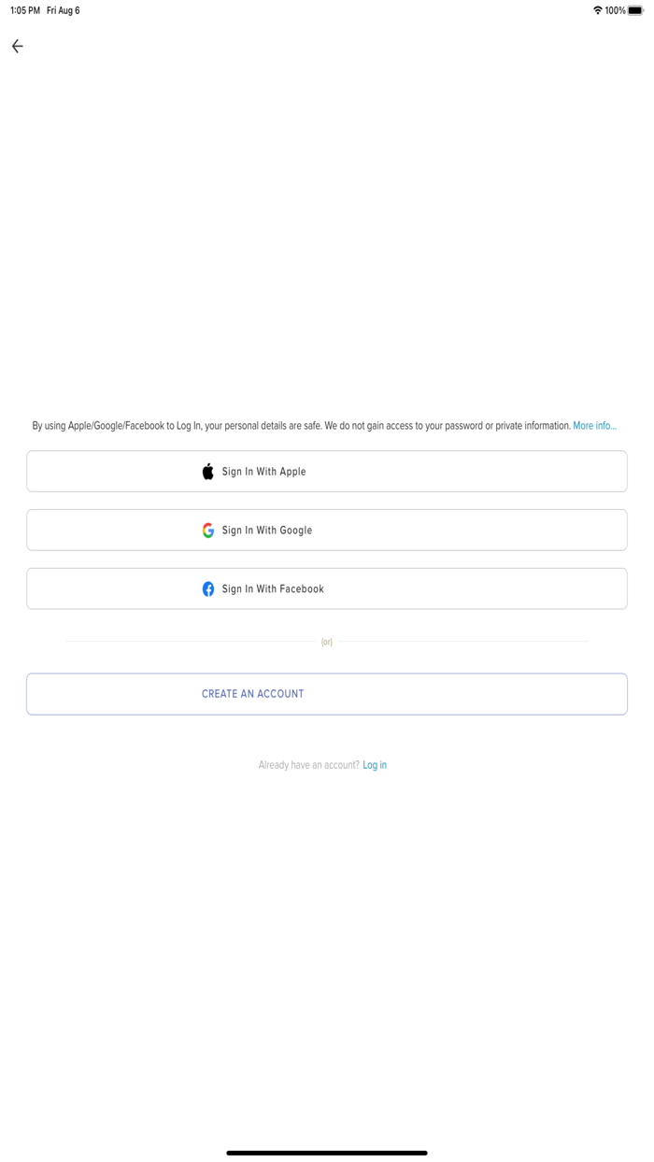
Task: Click the Already have an account? text
Action: pyautogui.click(x=308, y=765)
